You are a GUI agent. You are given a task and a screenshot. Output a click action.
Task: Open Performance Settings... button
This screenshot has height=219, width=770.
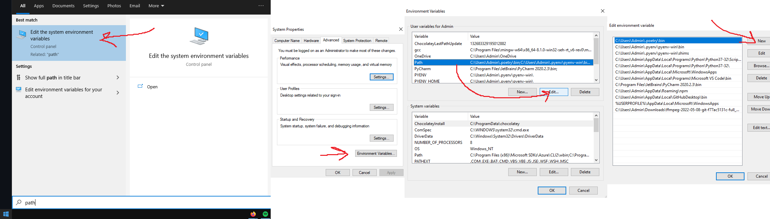381,77
